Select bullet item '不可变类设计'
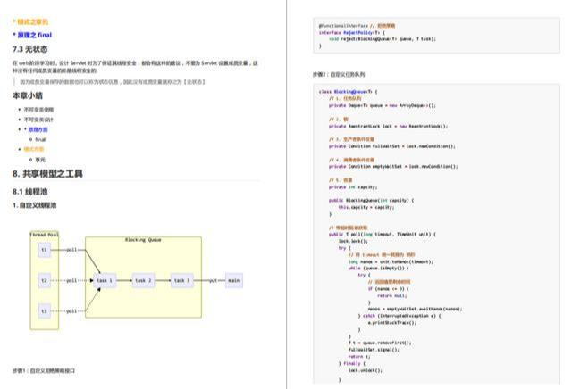This screenshot has height=389, width=572. click(38, 120)
